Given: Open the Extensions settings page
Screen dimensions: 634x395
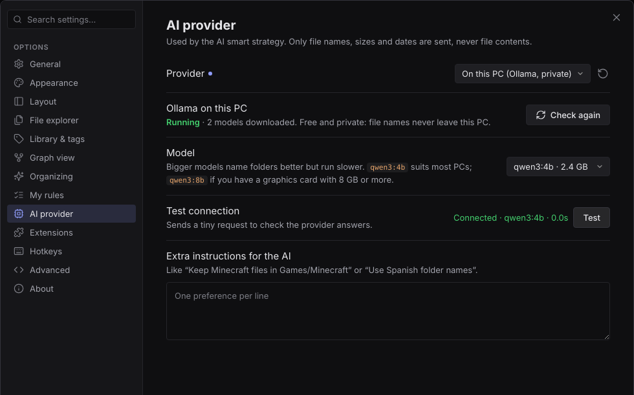Looking at the screenshot, I should [72, 232].
